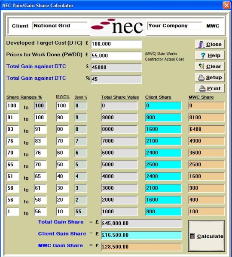Click the Client name field National Grid
The width and height of the screenshot is (232, 257).
(x=60, y=26)
